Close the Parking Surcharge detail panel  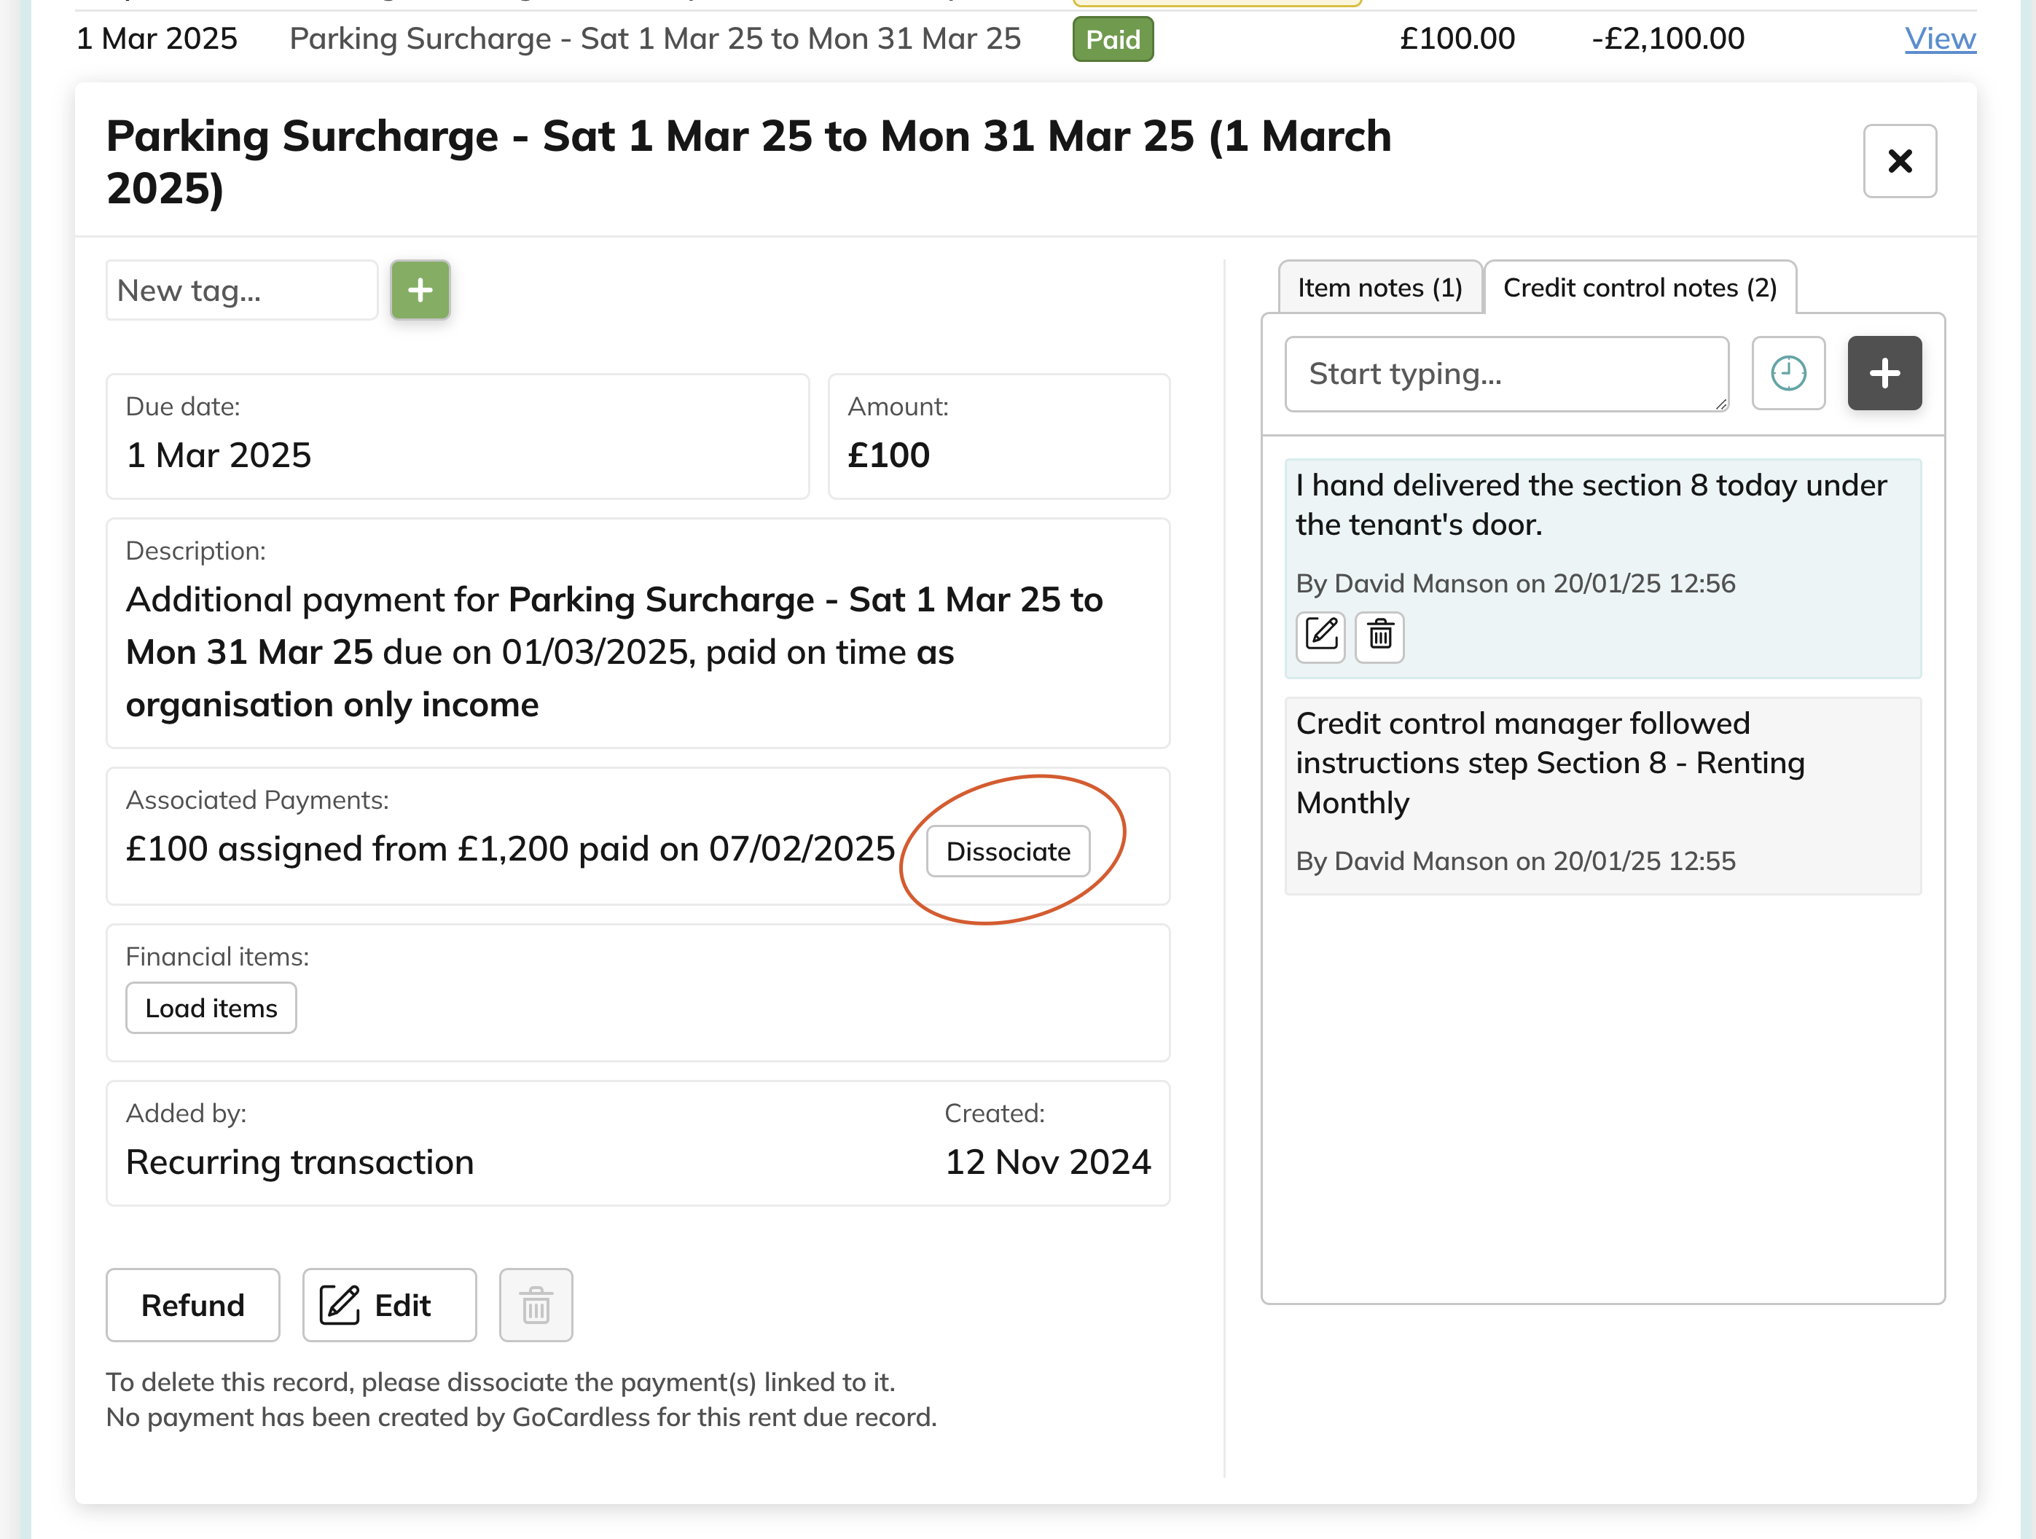pos(1899,161)
